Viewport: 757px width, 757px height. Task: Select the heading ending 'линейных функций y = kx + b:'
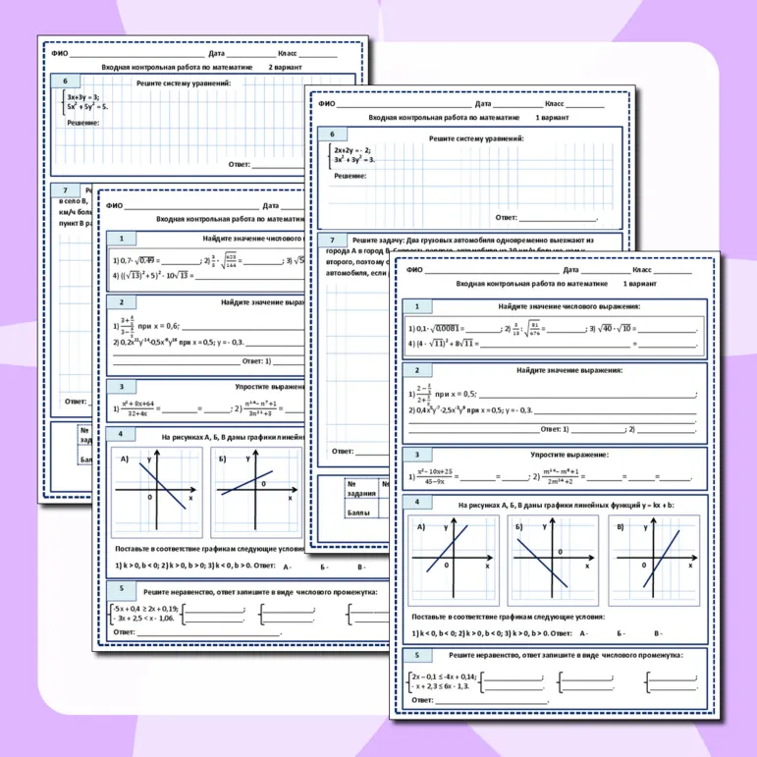pos(566,505)
